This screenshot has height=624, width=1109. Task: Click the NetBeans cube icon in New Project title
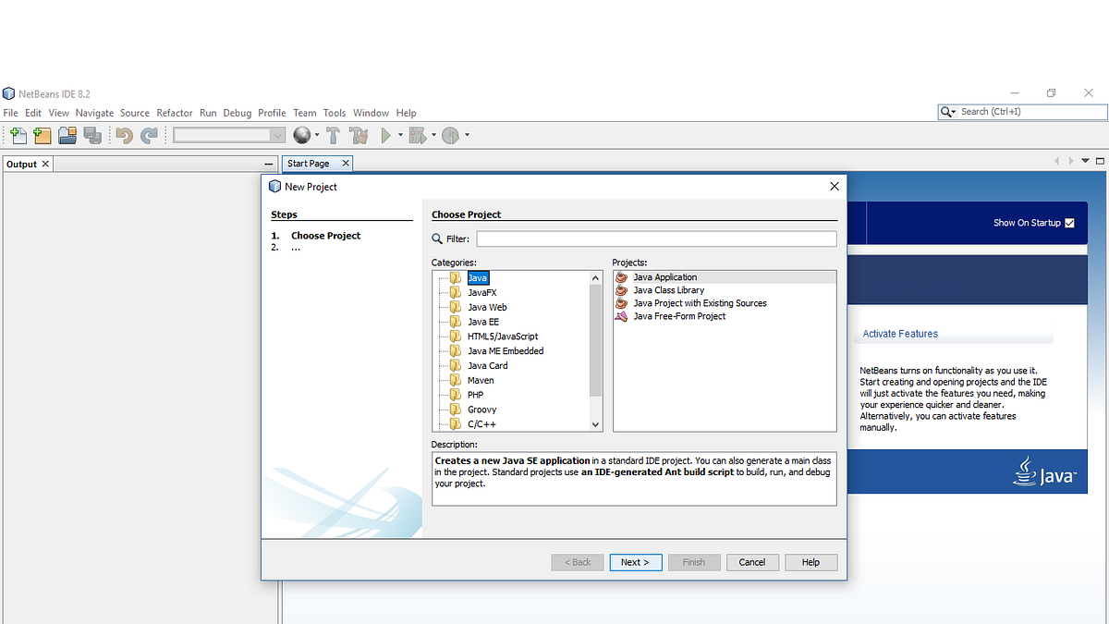(x=274, y=186)
